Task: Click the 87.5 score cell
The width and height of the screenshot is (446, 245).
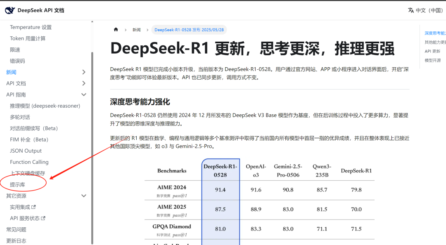Action: (221, 210)
